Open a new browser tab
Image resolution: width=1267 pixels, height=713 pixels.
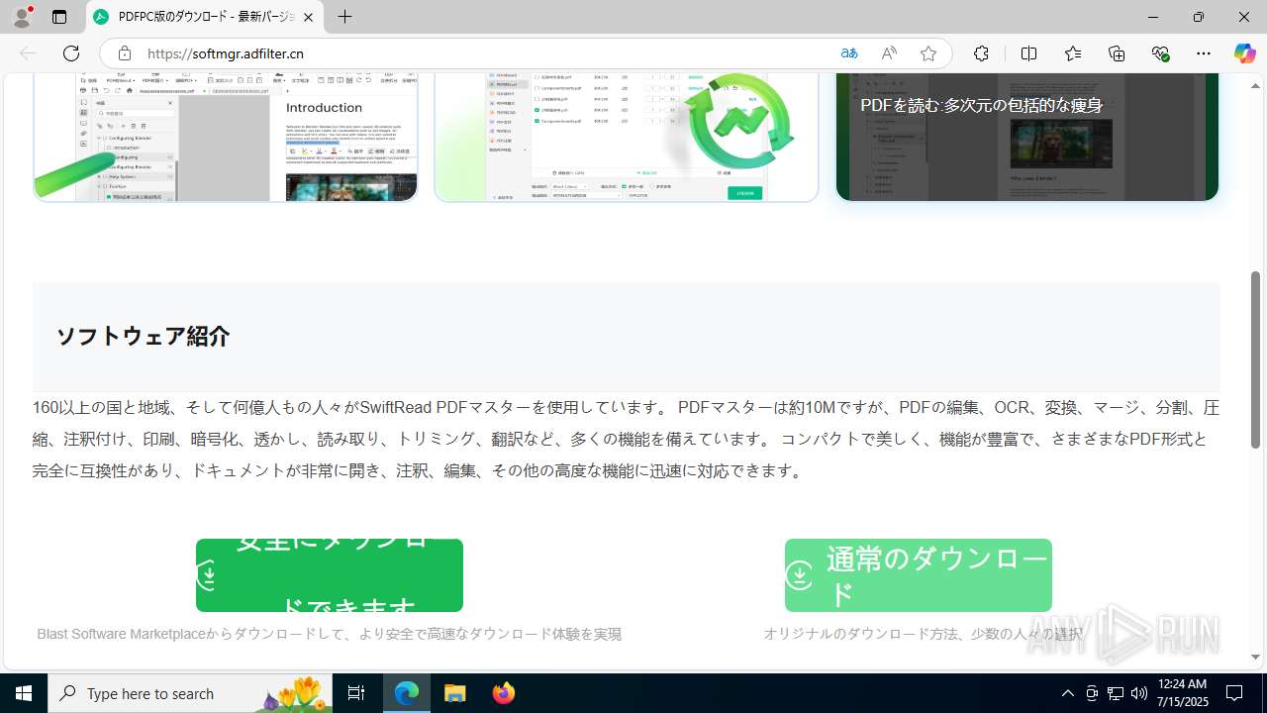coord(344,17)
